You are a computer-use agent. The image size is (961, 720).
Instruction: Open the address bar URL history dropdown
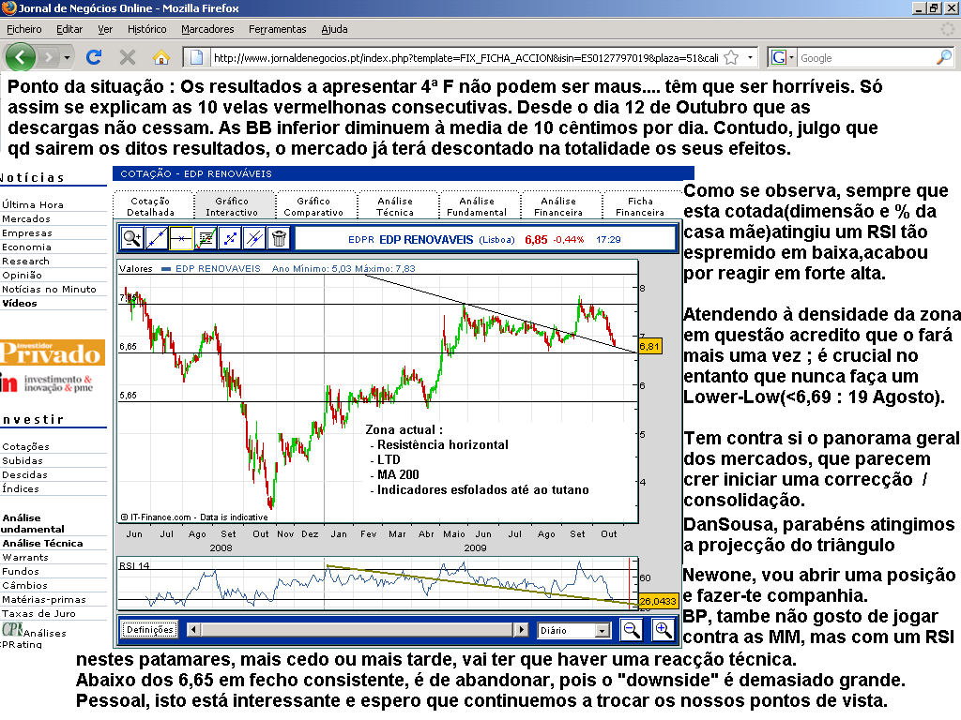click(750, 57)
